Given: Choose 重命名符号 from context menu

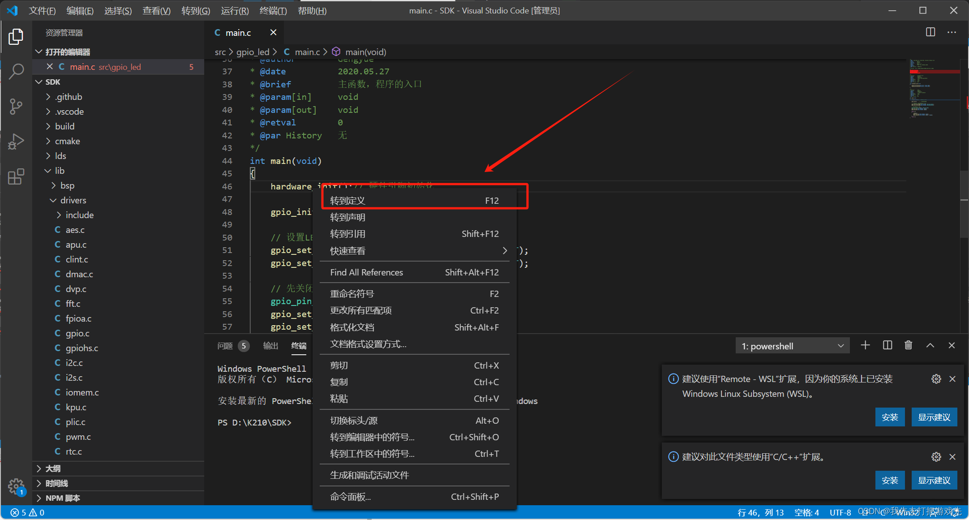Looking at the screenshot, I should 415,294.
